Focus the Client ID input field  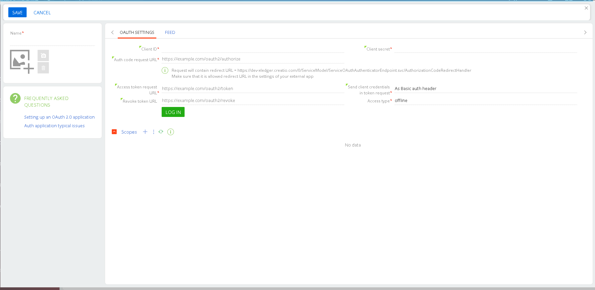click(x=252, y=49)
